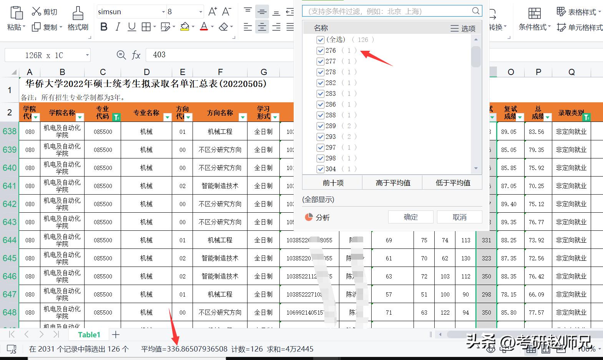The image size is (603, 360).
Task: Confirm filter with 确定 button
Action: click(x=410, y=217)
